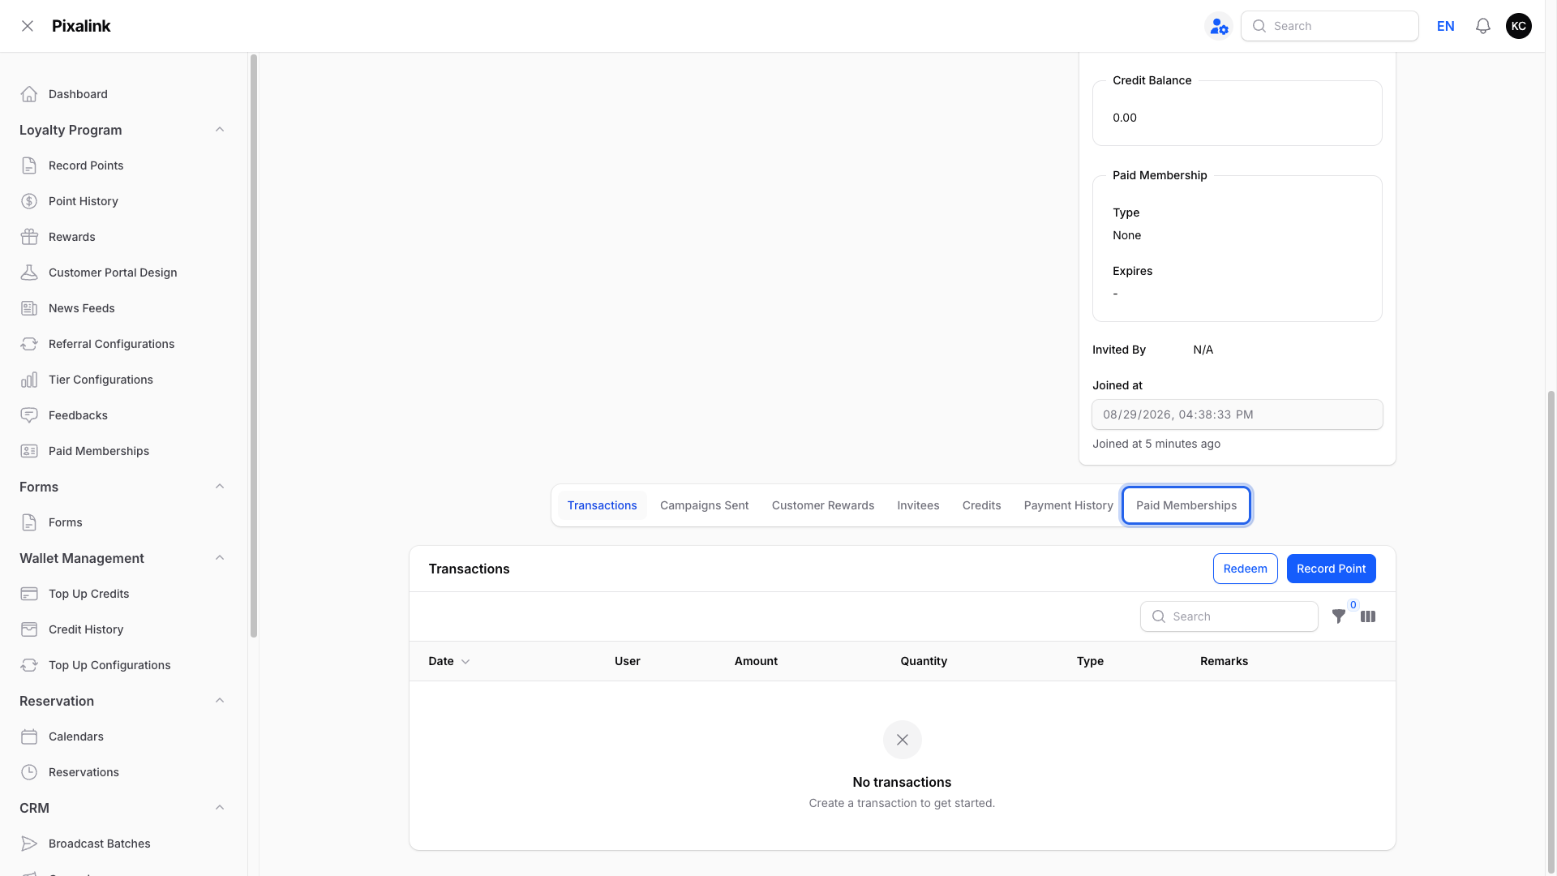Collapse the Forms section

(x=220, y=487)
